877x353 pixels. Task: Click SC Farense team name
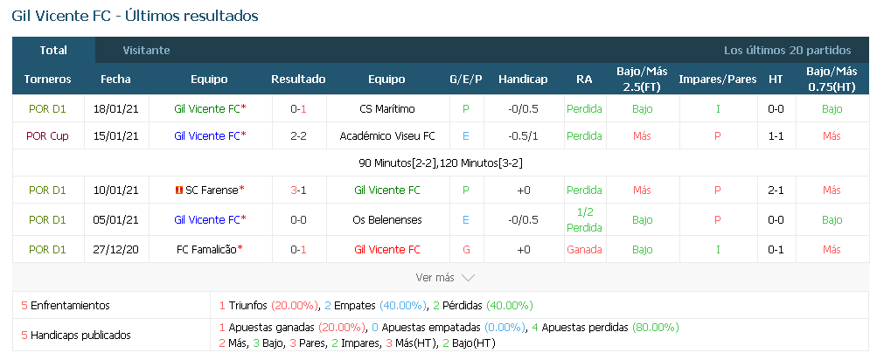[212, 190]
